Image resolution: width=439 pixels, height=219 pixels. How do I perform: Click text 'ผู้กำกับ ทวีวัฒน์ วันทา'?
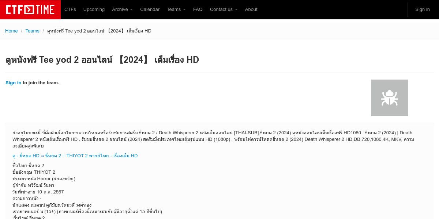33,185
